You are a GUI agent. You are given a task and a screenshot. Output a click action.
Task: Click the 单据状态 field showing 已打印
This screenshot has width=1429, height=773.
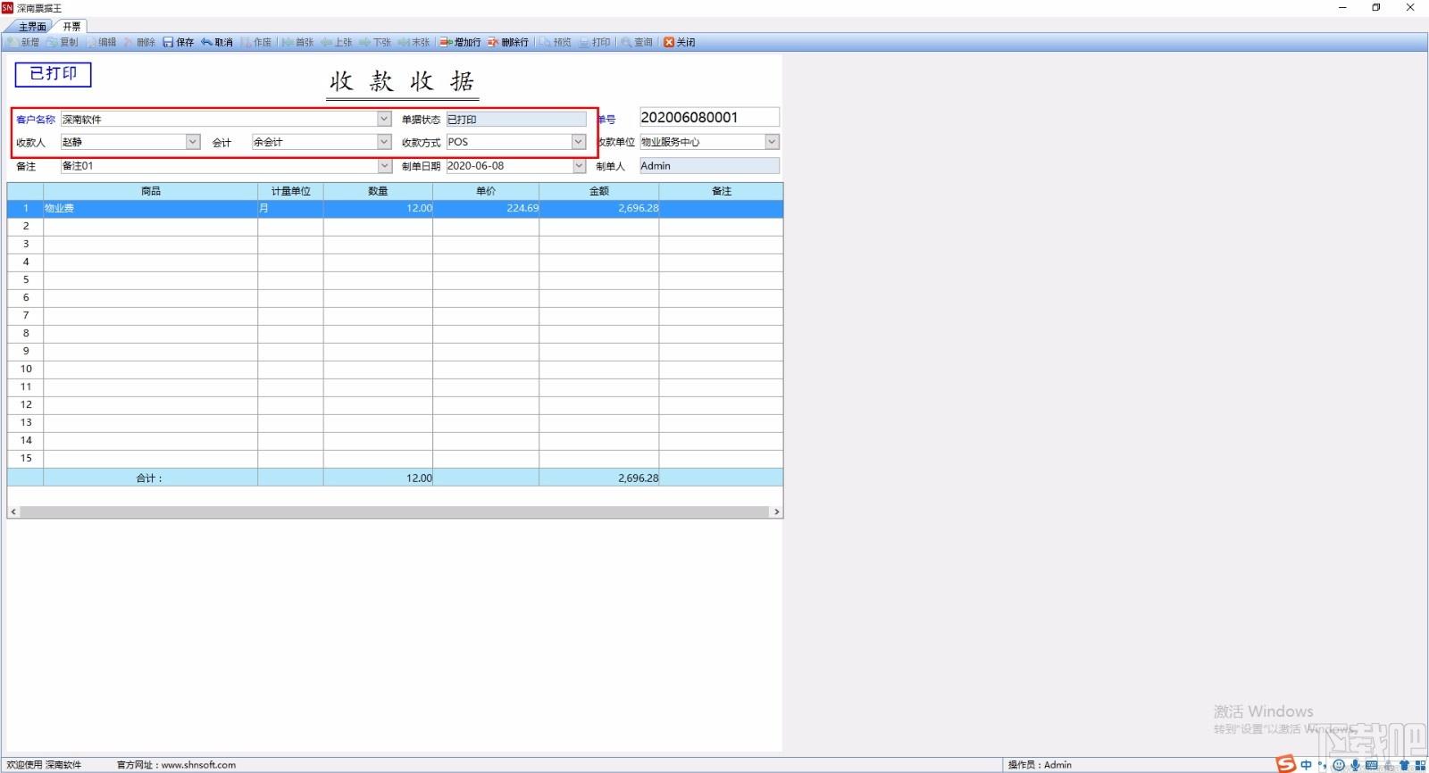pyautogui.click(x=516, y=119)
